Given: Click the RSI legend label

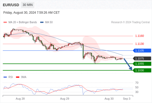Looking at the screenshot, I should pyautogui.click(x=10, y=77).
